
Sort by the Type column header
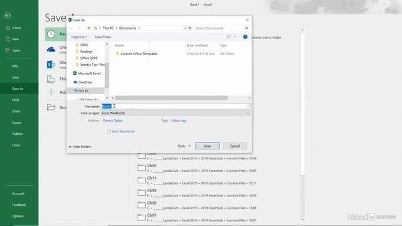pyautogui.click(x=223, y=45)
